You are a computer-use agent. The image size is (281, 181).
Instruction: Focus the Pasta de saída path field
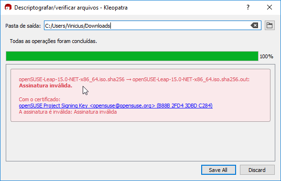pyautogui.click(x=152, y=25)
